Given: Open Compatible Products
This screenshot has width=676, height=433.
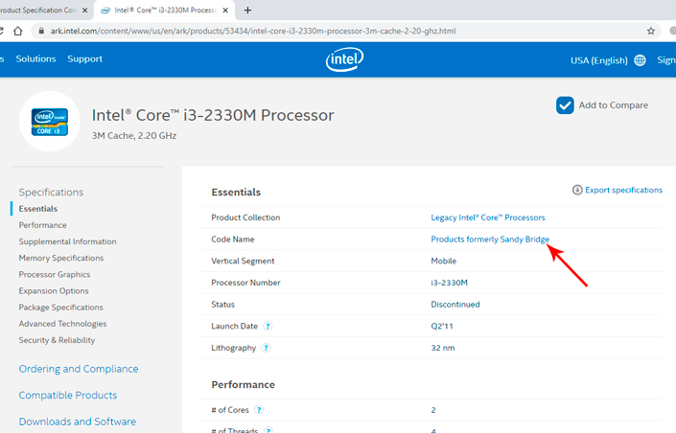Looking at the screenshot, I should click(68, 395).
